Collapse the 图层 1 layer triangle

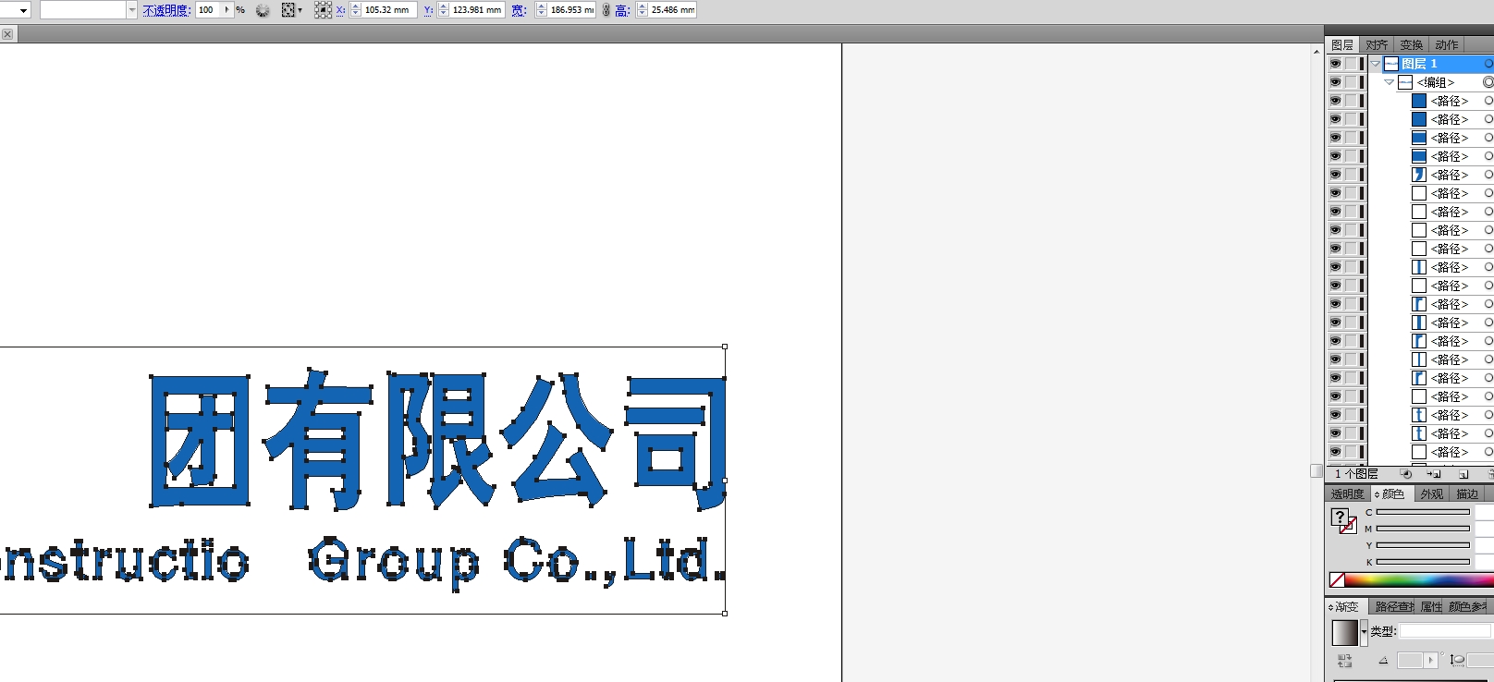1376,64
